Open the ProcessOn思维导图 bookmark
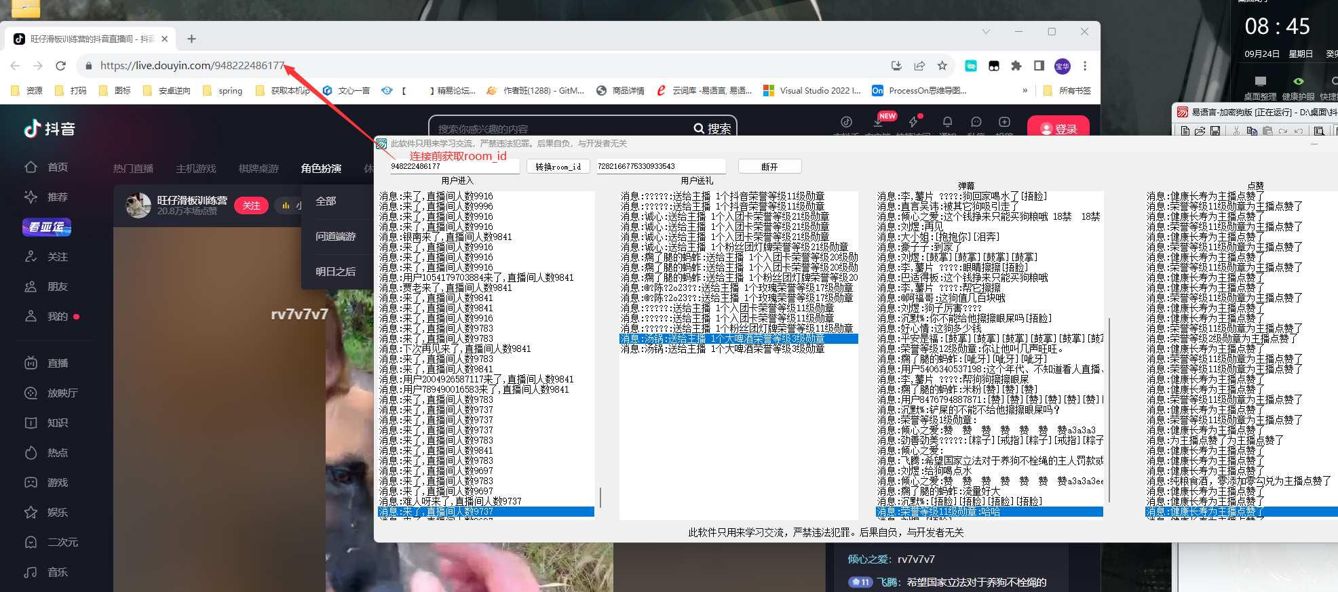The image size is (1338, 592). click(919, 90)
